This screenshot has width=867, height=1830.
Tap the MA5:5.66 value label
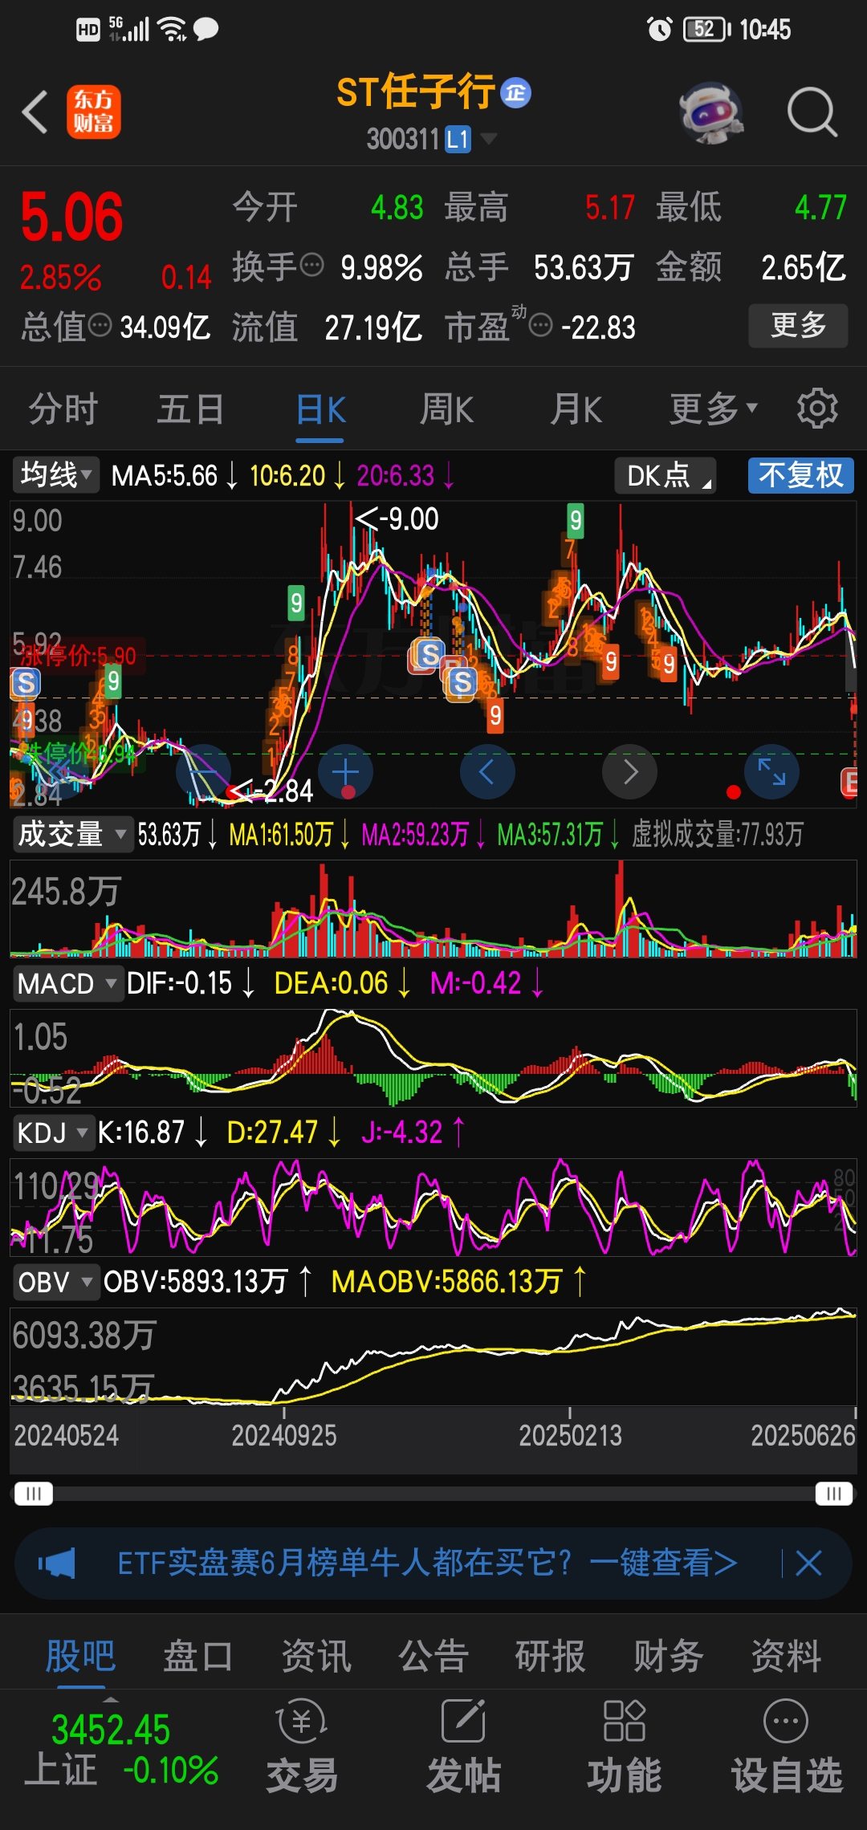point(165,475)
